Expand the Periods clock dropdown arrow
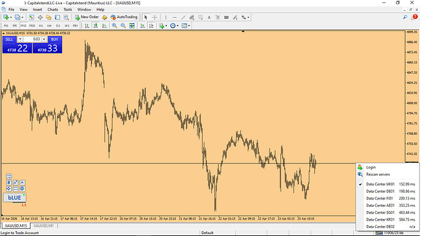The width and height of the screenshot is (421, 236). 178,26
